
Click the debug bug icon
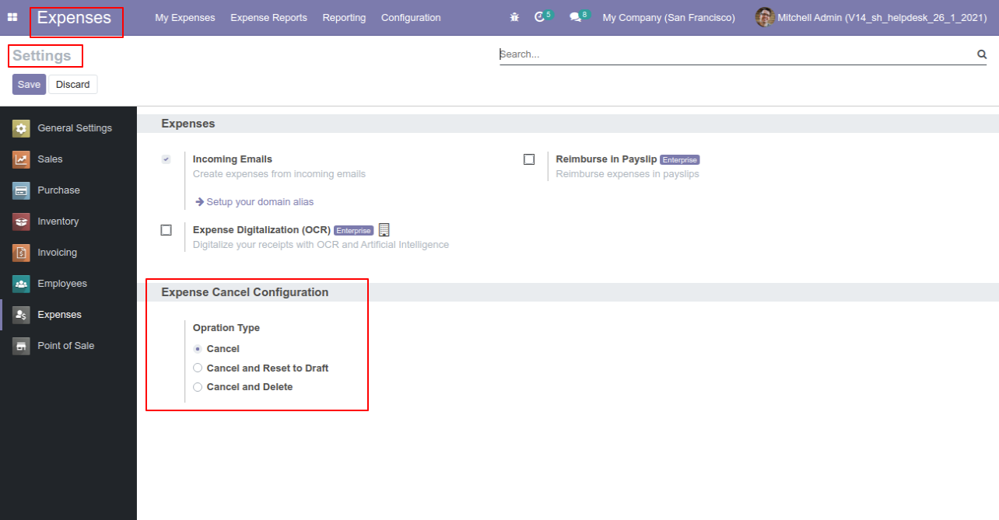click(x=514, y=17)
